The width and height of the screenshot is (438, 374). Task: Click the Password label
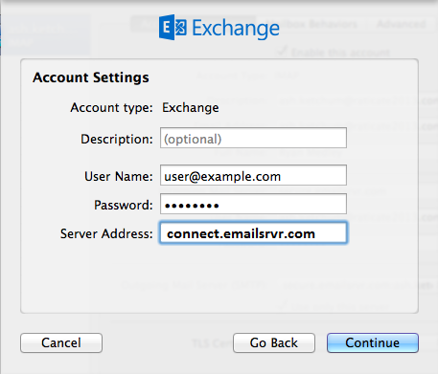(x=124, y=205)
